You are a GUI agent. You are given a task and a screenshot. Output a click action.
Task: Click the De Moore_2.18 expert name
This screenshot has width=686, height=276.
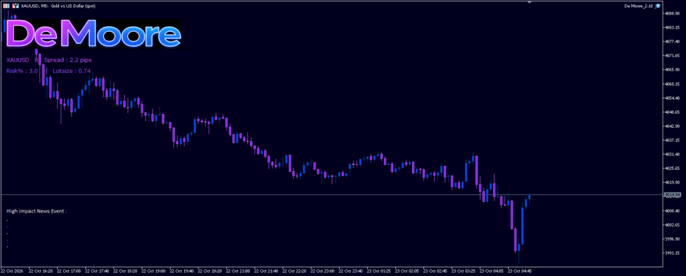pyautogui.click(x=638, y=6)
